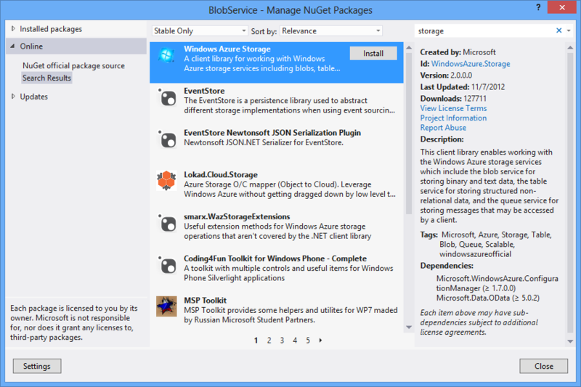Install the Windows Azure Storage package

point(373,53)
